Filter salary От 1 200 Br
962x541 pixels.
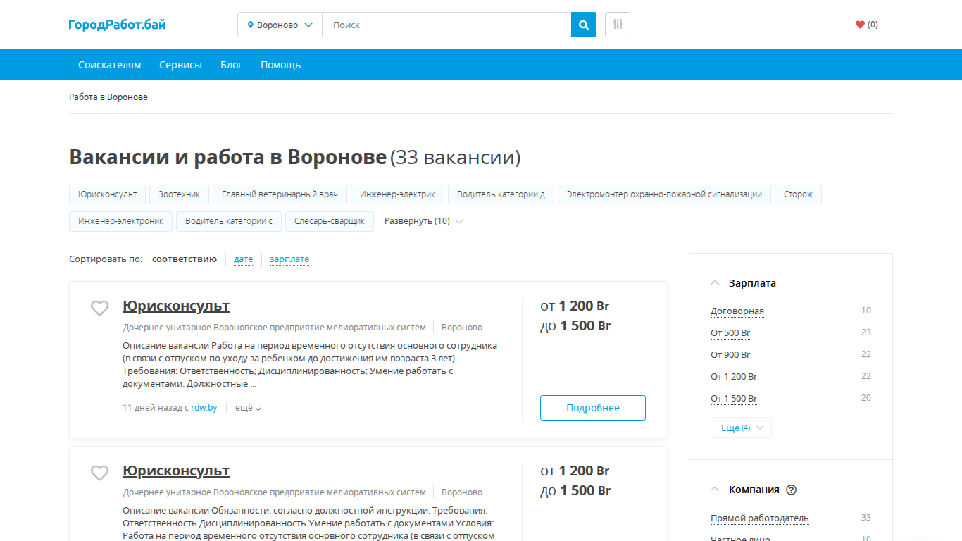pyautogui.click(x=734, y=377)
